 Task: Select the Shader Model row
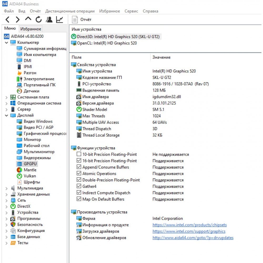[120, 109]
